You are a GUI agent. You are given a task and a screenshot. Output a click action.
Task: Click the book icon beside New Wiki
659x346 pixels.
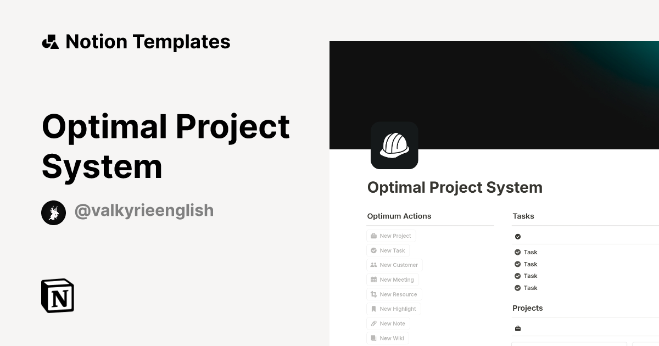tap(373, 338)
